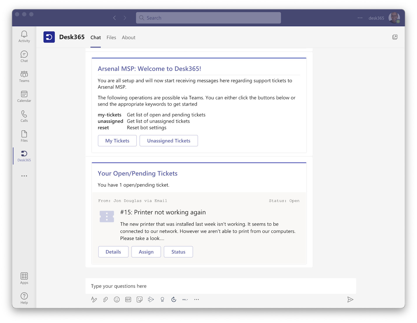Click 'You have 1 open/pending ticket.' text
This screenshot has width=417, height=323.
[x=134, y=185]
